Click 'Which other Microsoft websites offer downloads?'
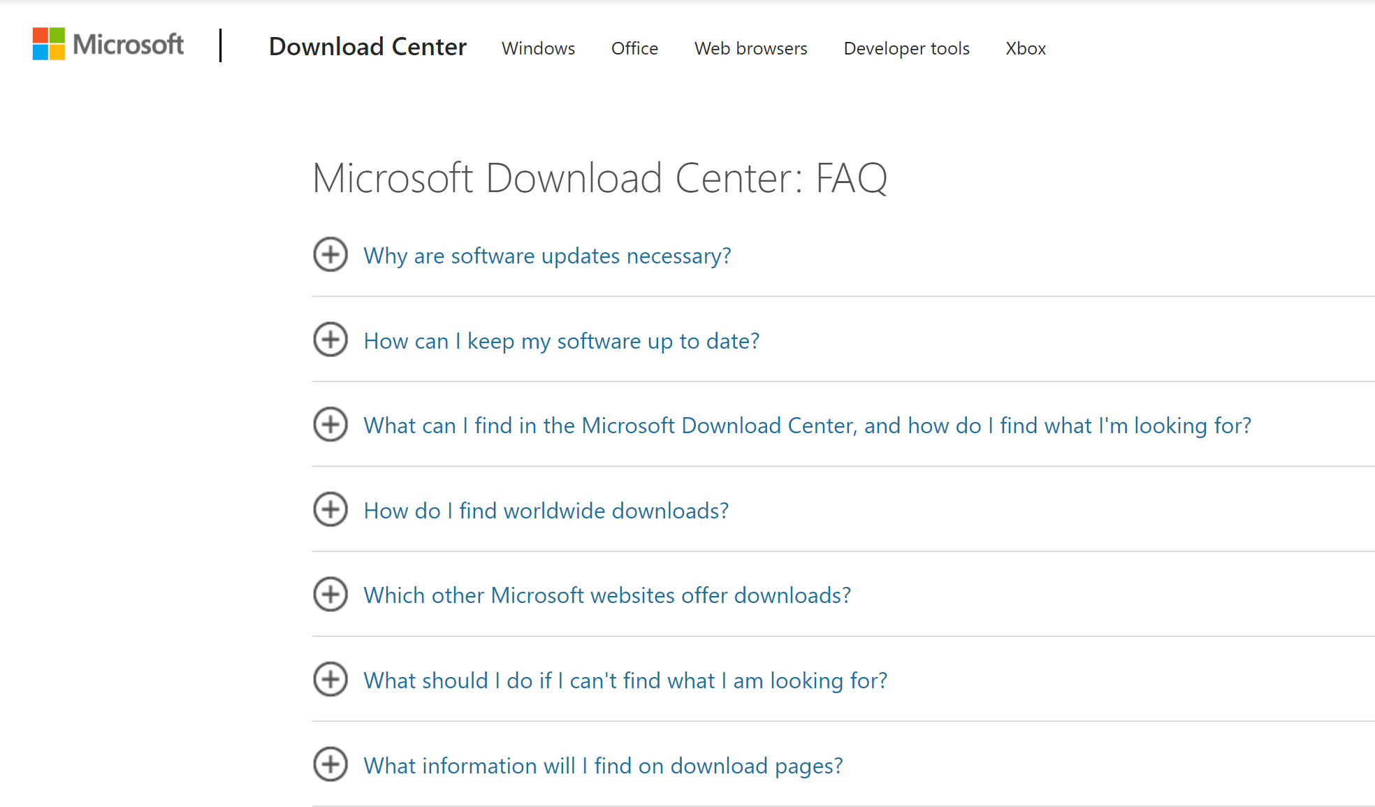The image size is (1375, 807). click(607, 595)
